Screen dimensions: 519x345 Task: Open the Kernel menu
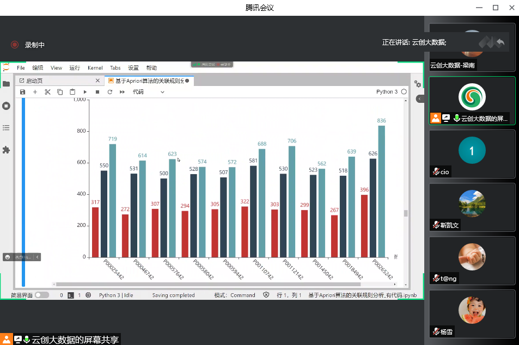95,68
